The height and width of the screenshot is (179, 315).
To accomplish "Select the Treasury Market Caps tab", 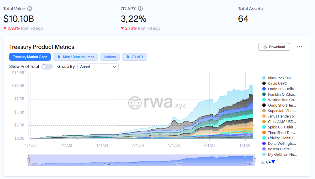I will tap(30, 57).
